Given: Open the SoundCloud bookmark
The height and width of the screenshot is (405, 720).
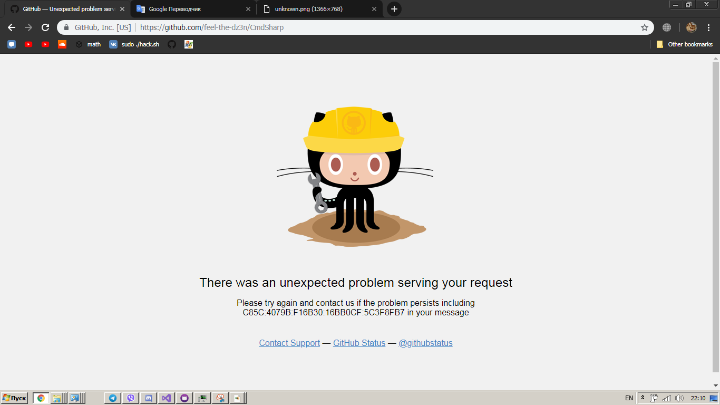Looking at the screenshot, I should point(62,44).
